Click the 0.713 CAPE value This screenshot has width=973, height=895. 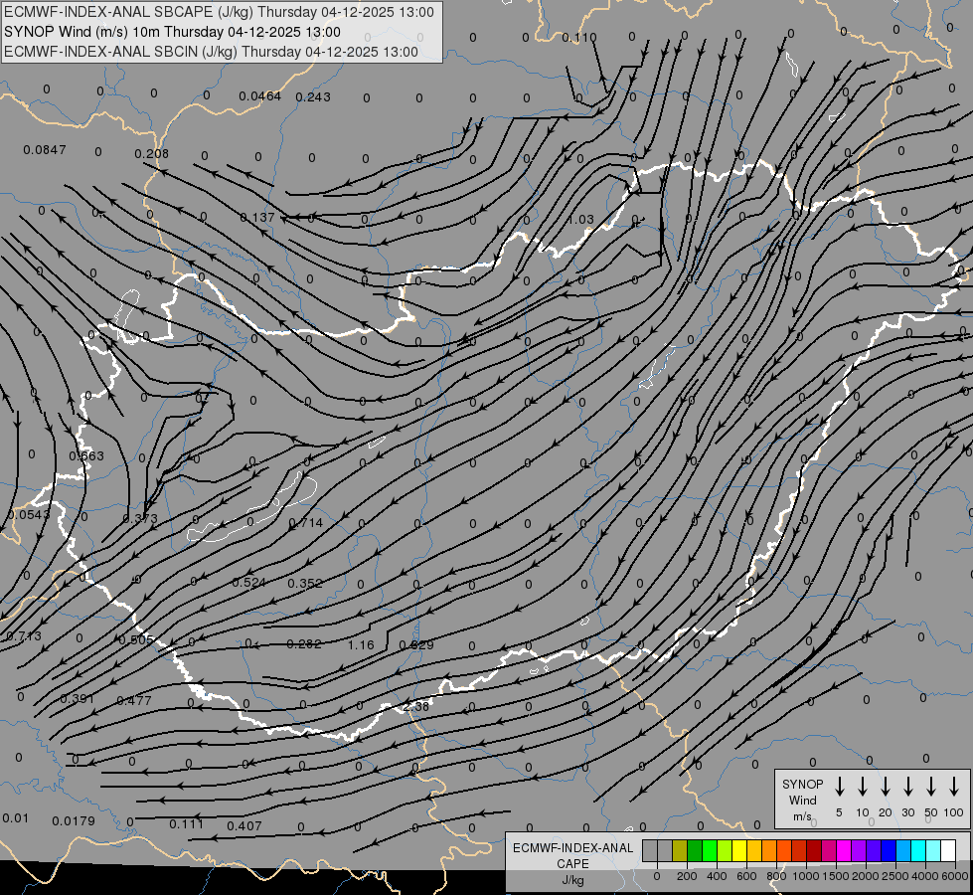point(24,636)
